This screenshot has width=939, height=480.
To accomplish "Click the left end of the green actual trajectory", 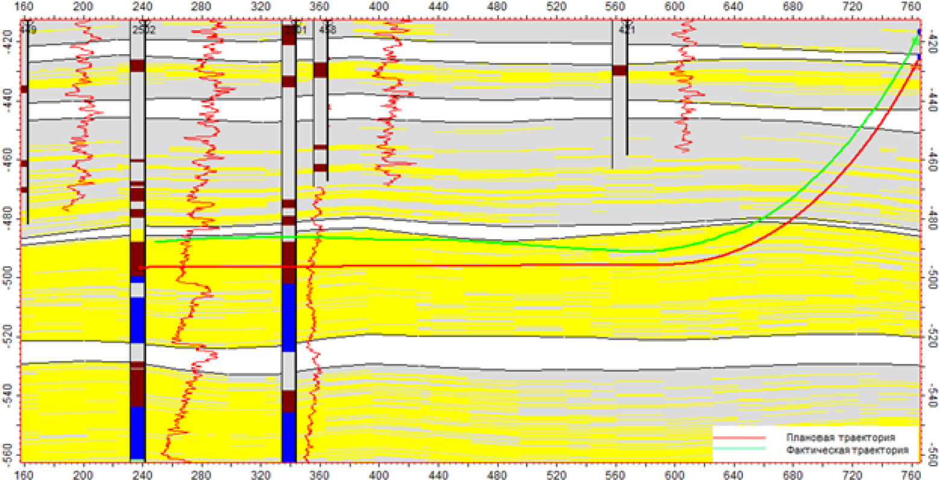I will pos(156,241).
